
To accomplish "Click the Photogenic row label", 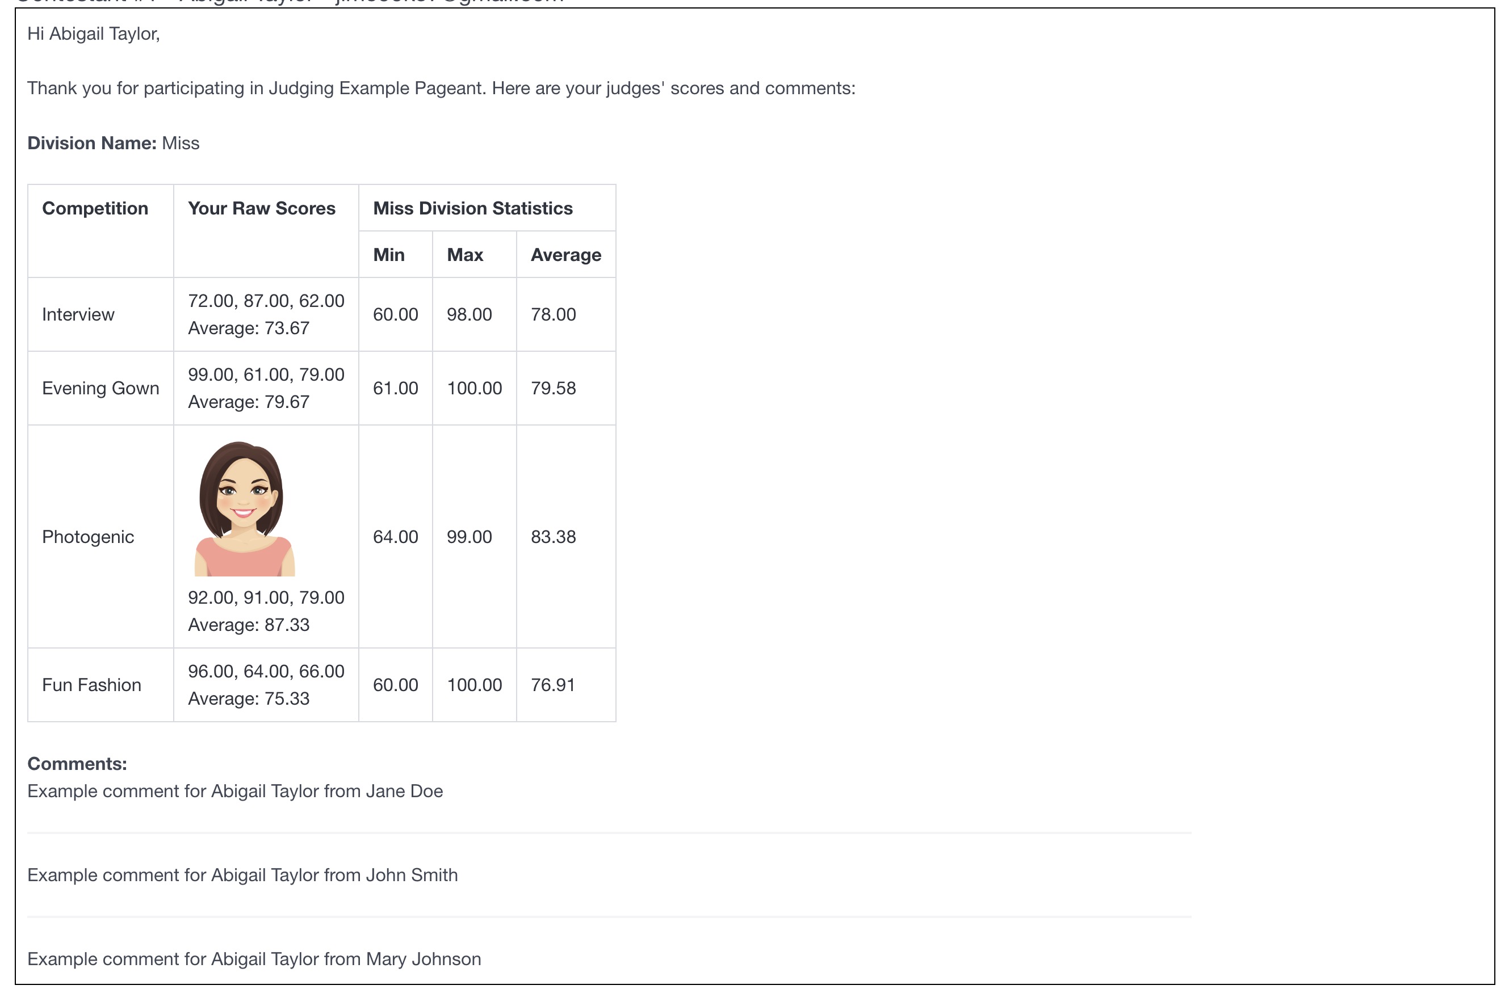I will click(87, 537).
